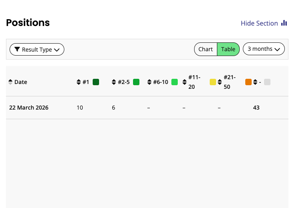Switch to Chart view
The image size is (298, 208).
point(206,49)
